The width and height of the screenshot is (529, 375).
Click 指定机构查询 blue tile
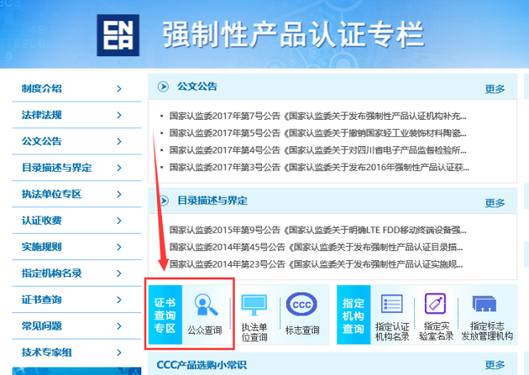[354, 315]
